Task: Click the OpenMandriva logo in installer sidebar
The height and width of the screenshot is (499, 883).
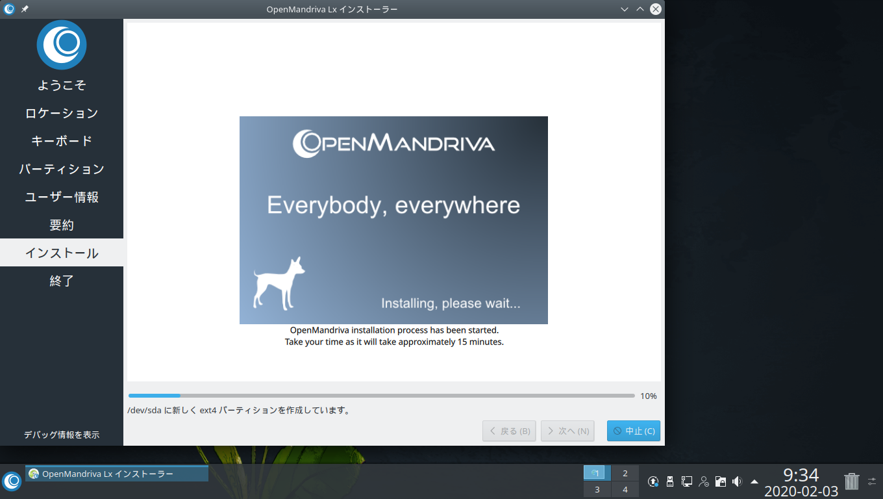Action: [62, 45]
